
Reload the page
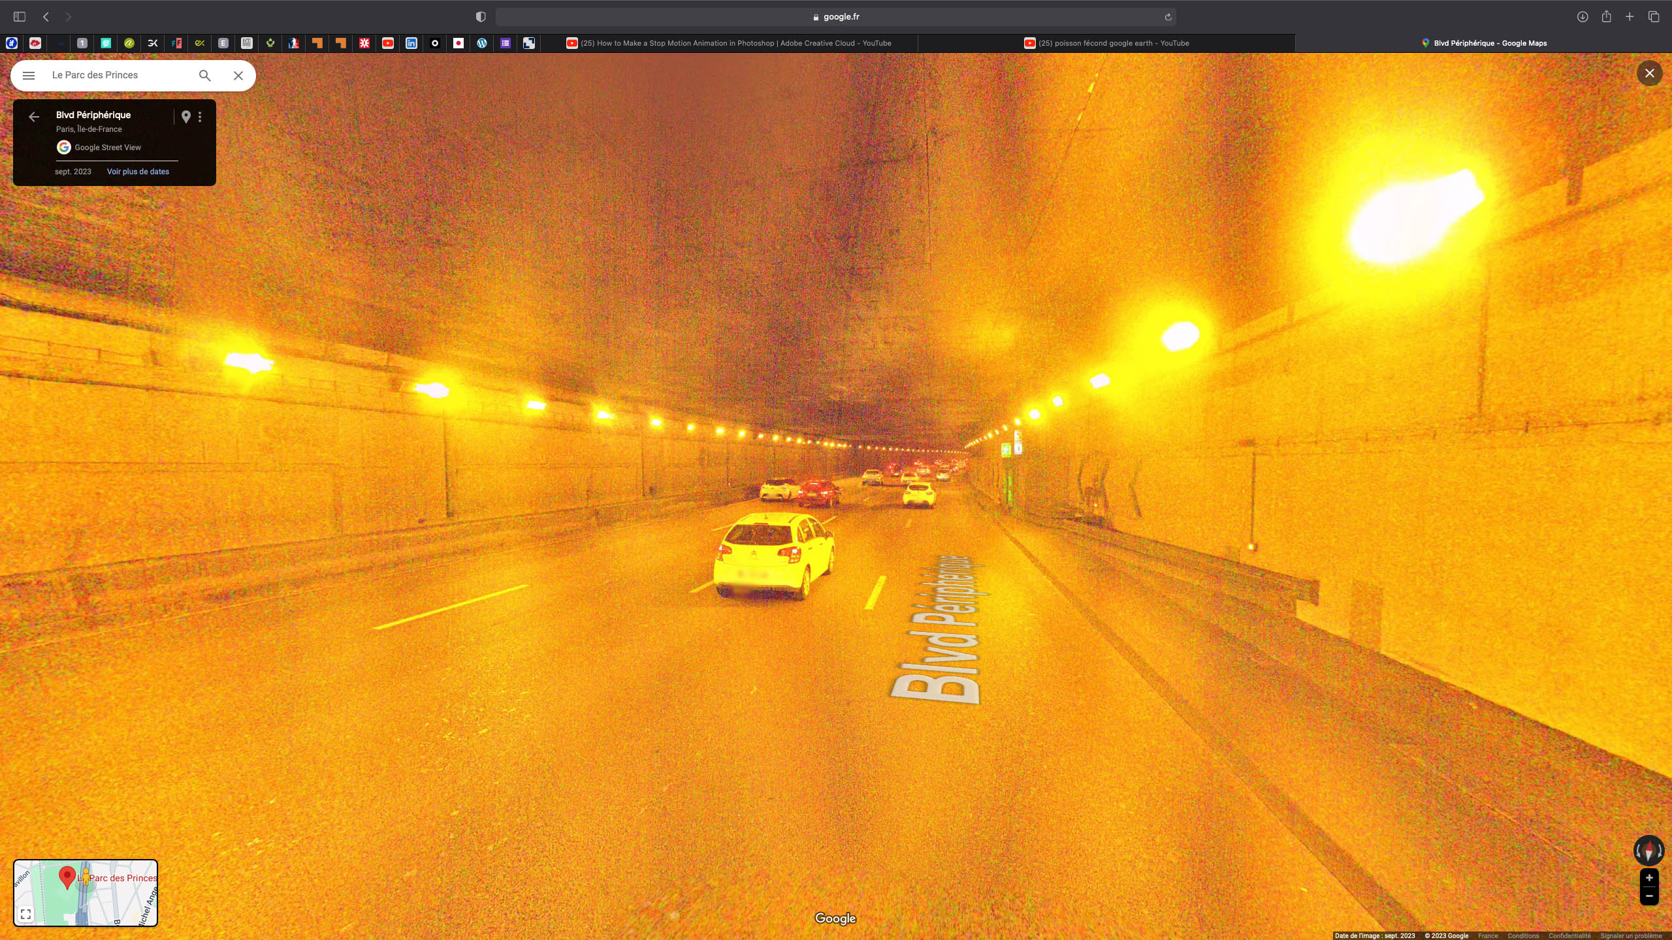pyautogui.click(x=1168, y=17)
